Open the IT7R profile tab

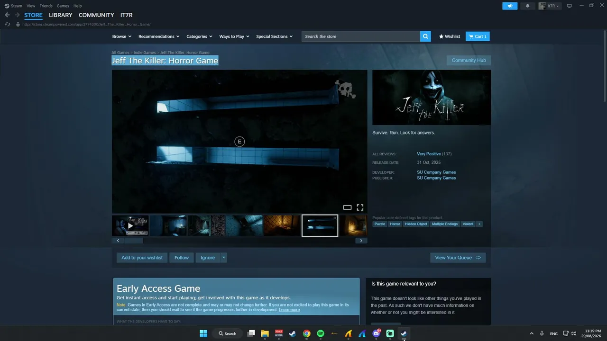127,15
